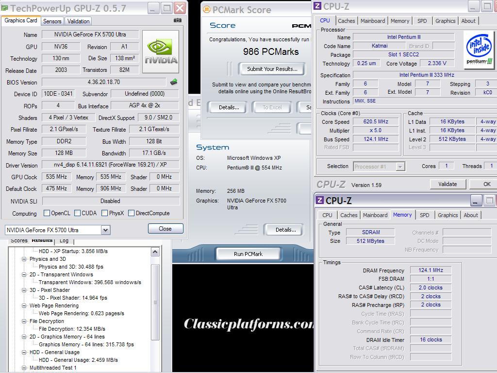Image resolution: width=497 pixels, height=373 pixels.
Task: Click the score Details button beside To Excel
Action: [x=229, y=107]
